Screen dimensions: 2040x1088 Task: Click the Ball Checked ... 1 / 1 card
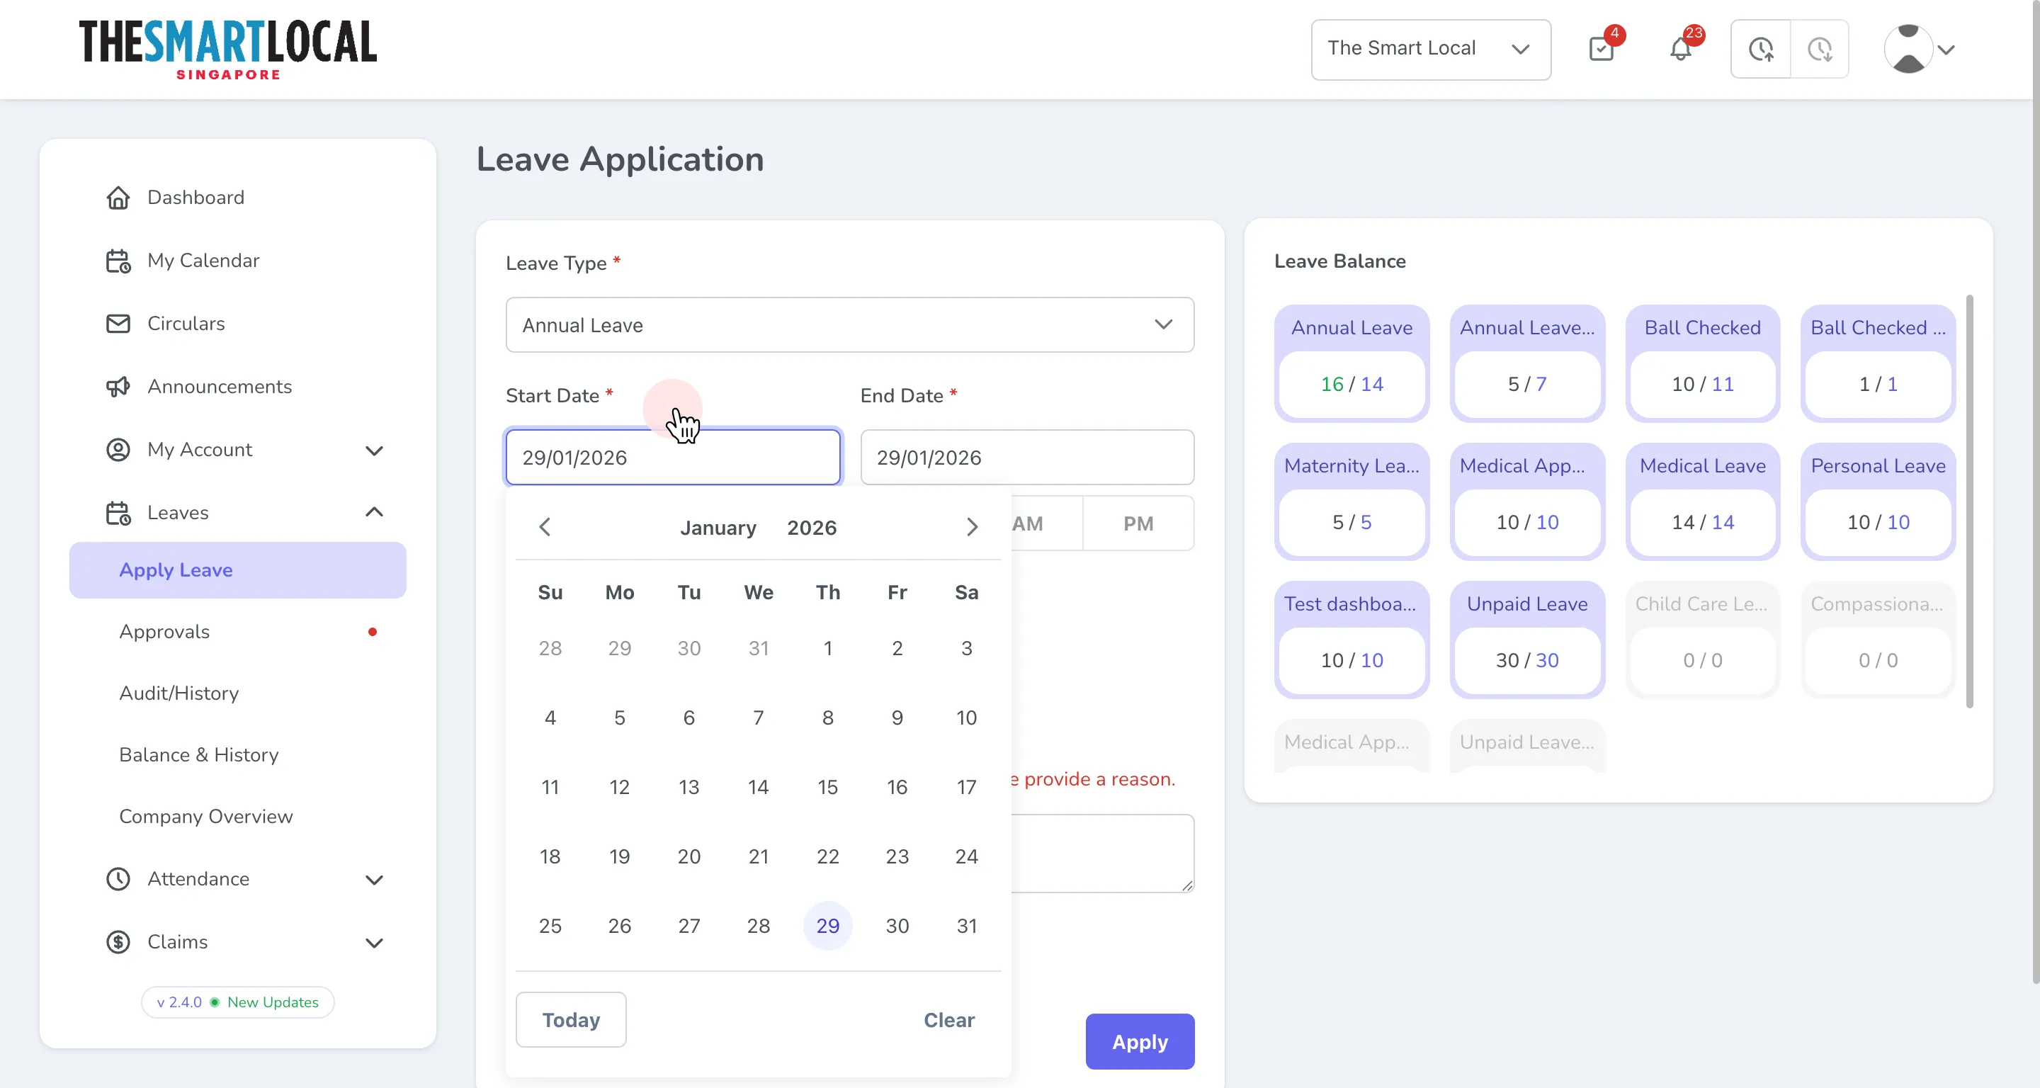[x=1878, y=363]
